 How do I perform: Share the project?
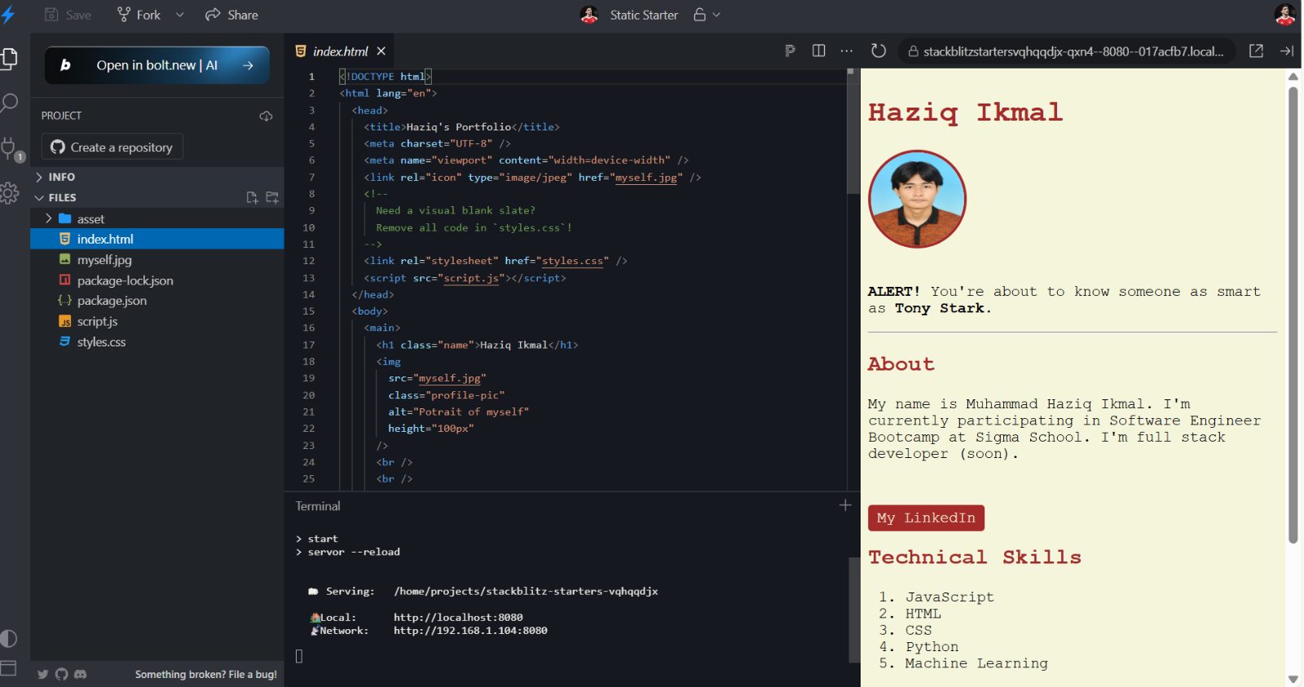pyautogui.click(x=231, y=15)
